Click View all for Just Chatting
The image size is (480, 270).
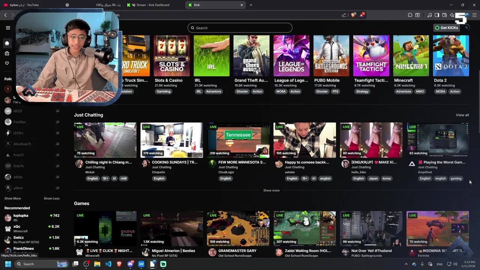[x=462, y=115]
